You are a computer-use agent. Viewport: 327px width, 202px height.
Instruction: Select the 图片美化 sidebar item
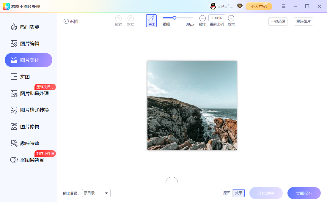tap(29, 60)
